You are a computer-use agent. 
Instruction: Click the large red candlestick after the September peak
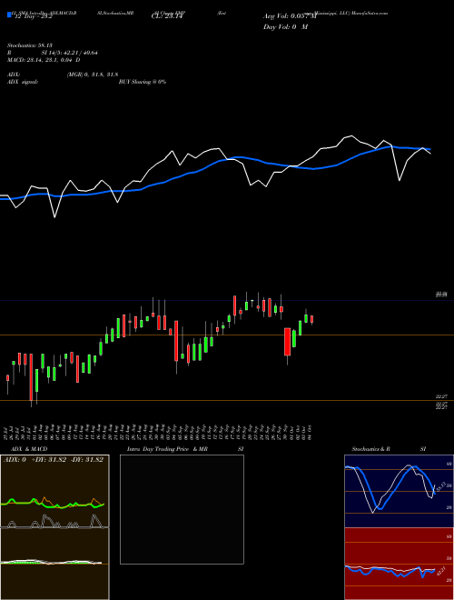pos(287,342)
